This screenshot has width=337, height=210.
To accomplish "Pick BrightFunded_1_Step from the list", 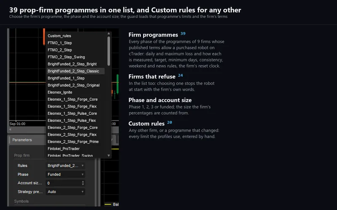I will pyautogui.click(x=66, y=78).
